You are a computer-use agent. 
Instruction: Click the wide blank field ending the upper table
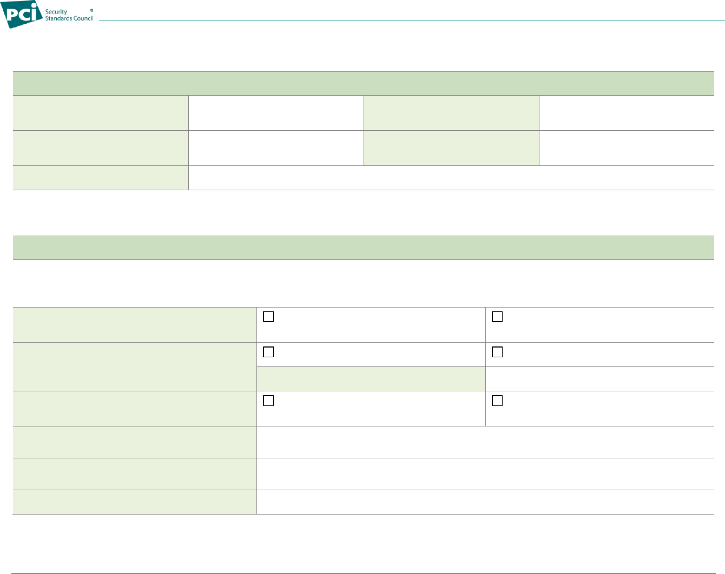(451, 178)
